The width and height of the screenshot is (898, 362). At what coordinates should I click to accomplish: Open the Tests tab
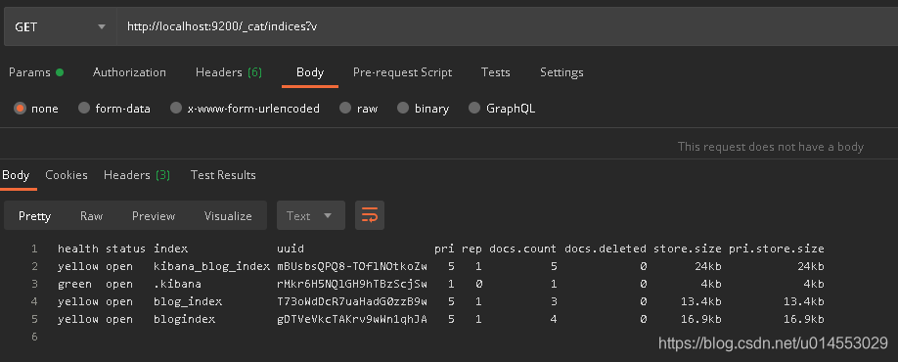[495, 72]
